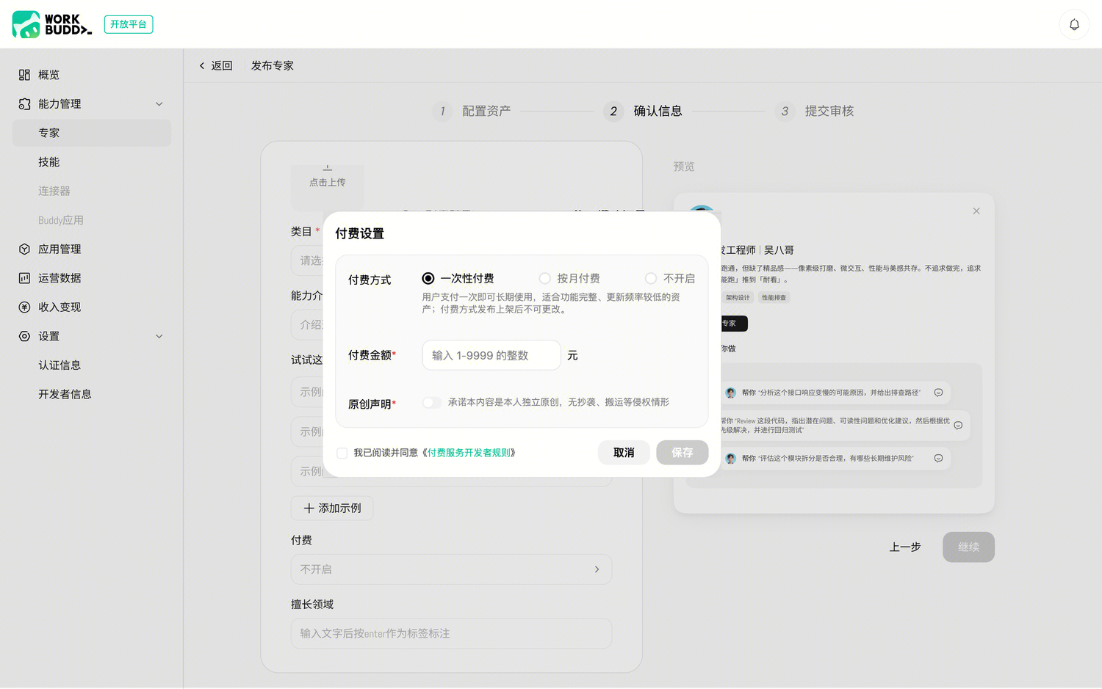This screenshot has height=689, width=1102.
Task: Click the 添加示例 button
Action: click(x=332, y=508)
